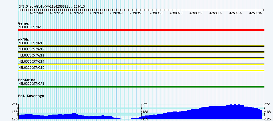Select the MELO3C009702T5 mRNA track bar
The height and width of the screenshot is (121, 273).
point(141,70)
